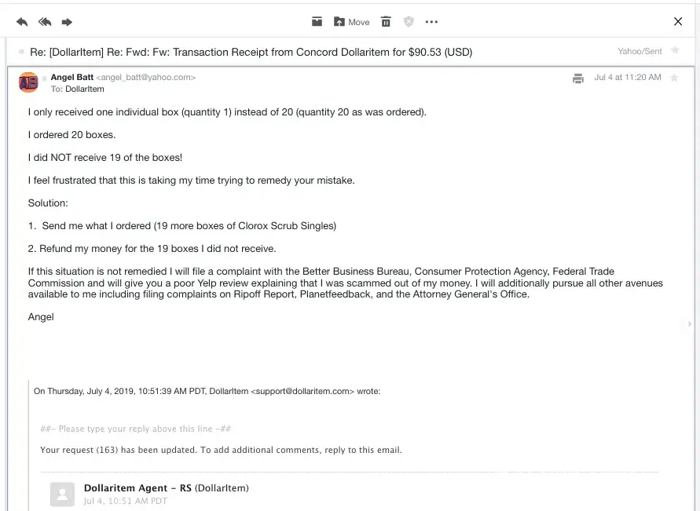Click the Yahoo/Sent folder label

[x=640, y=51]
